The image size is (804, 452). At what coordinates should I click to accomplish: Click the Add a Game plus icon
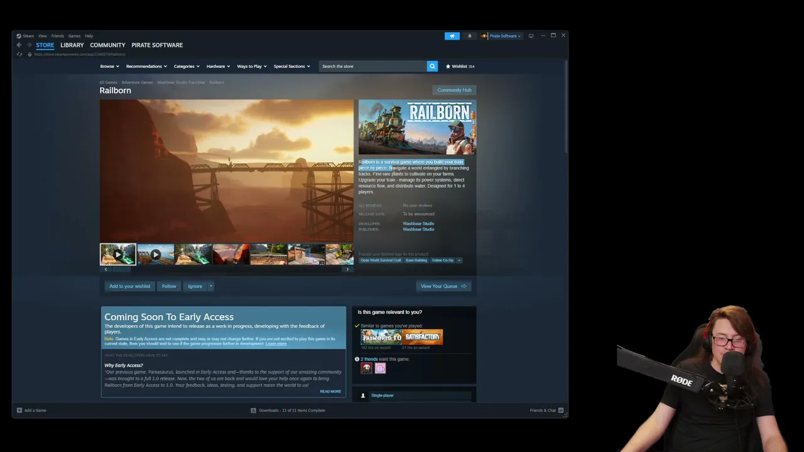(x=19, y=411)
